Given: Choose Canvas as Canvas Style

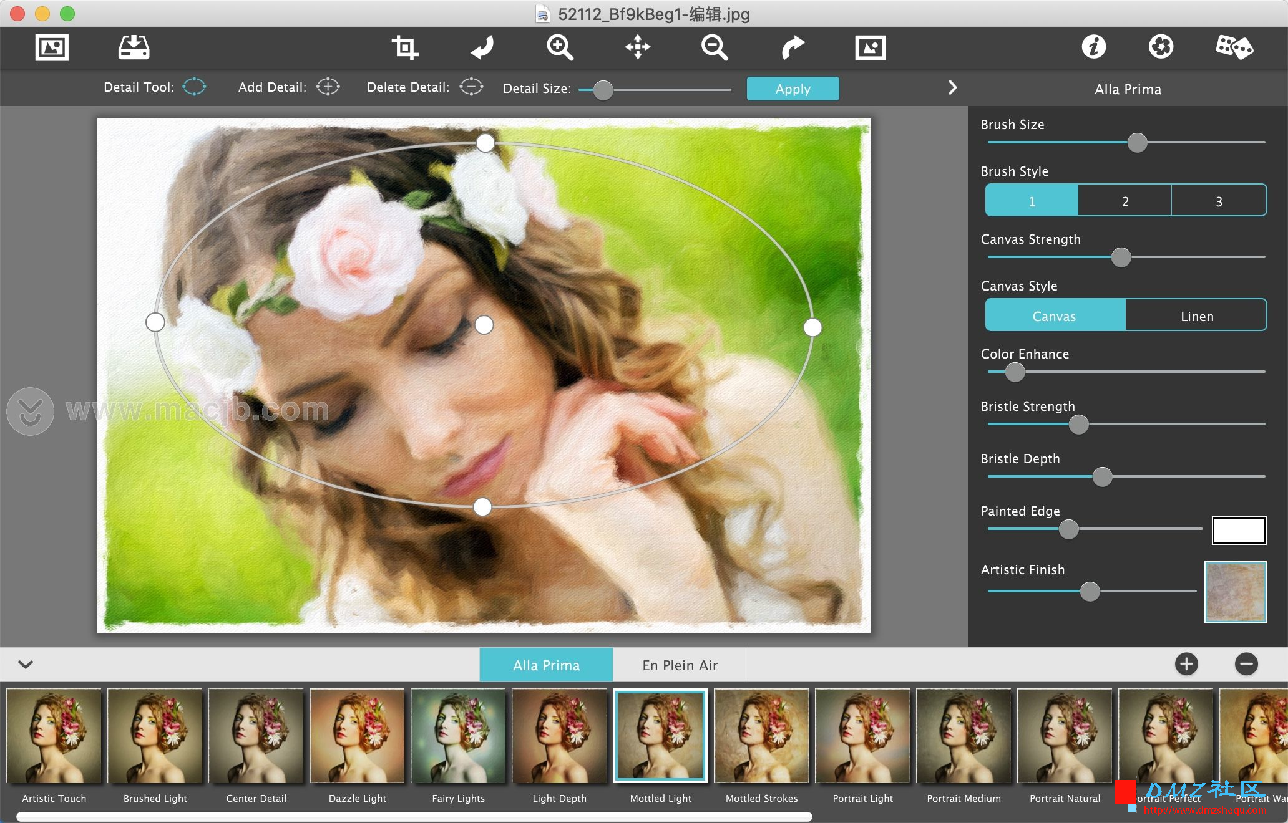Looking at the screenshot, I should (1055, 315).
